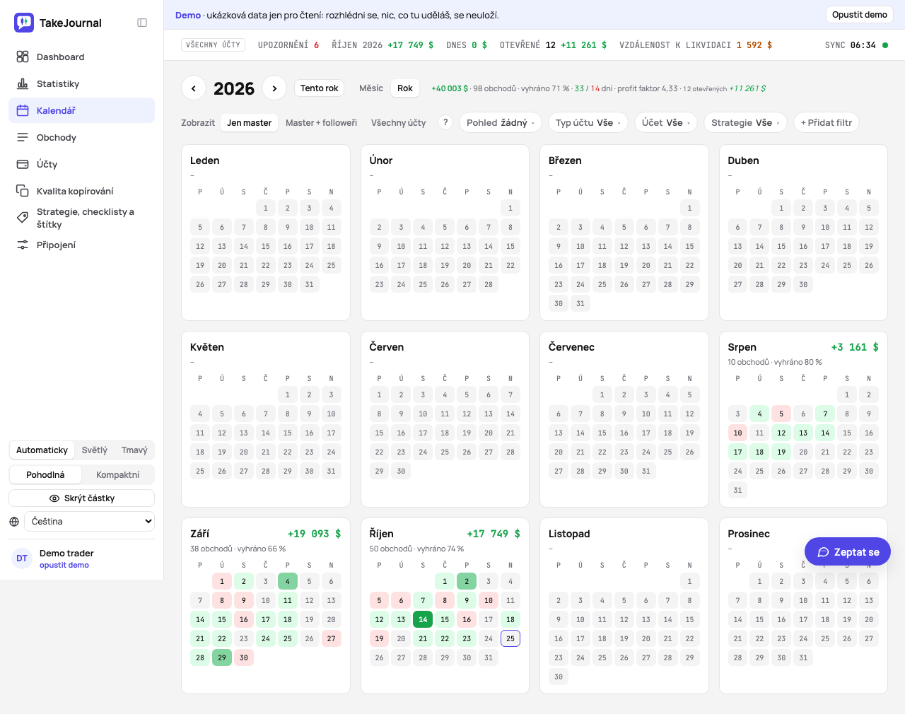Screen dimensions: 905x714
Task: Click the DT avatar icon
Action: [x=22, y=558]
